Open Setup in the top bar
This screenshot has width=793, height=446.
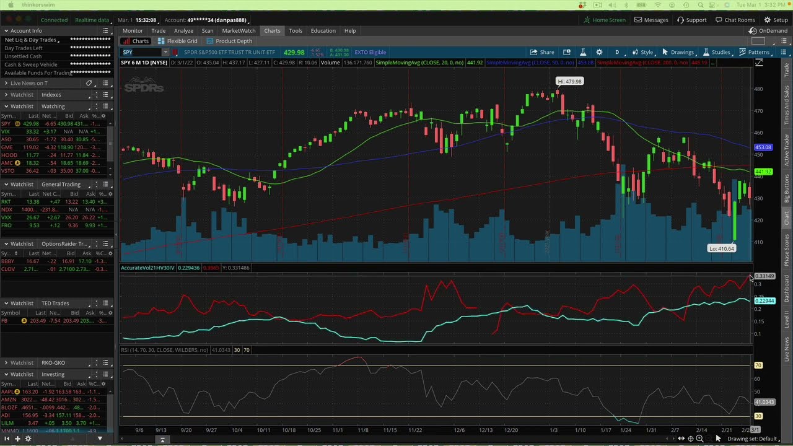click(776, 20)
